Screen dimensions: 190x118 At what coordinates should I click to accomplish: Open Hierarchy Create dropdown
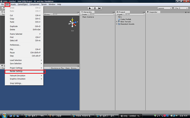[x=85, y=14]
